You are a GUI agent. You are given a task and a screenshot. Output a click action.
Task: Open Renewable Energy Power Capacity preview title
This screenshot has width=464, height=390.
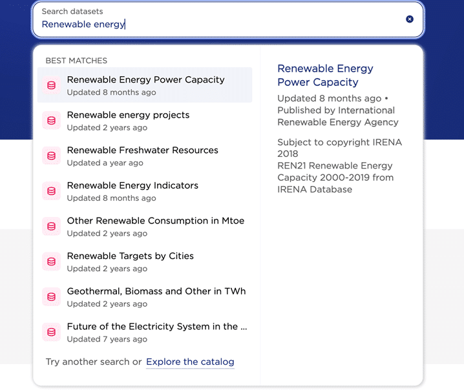[x=325, y=76]
